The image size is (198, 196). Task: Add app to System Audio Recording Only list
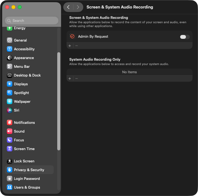(x=70, y=78)
